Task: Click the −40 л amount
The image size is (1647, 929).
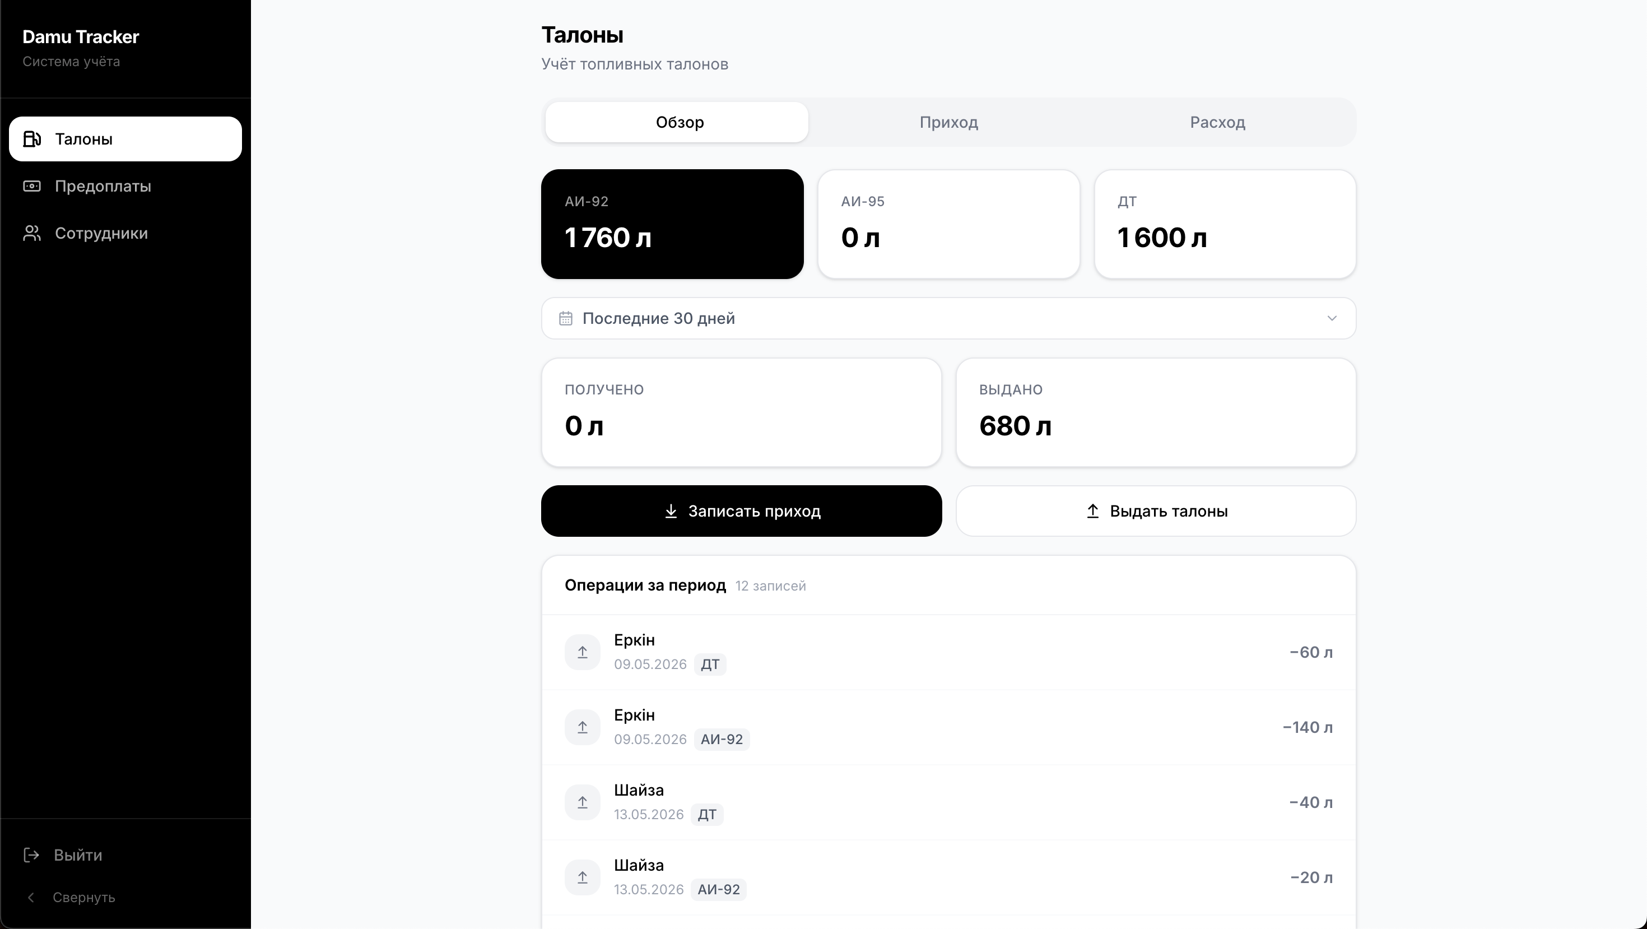Action: [1311, 802]
